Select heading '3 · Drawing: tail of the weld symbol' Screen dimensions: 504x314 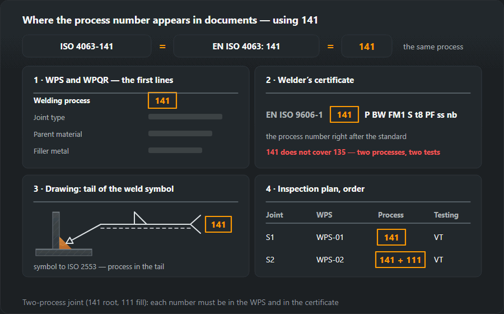coord(104,188)
